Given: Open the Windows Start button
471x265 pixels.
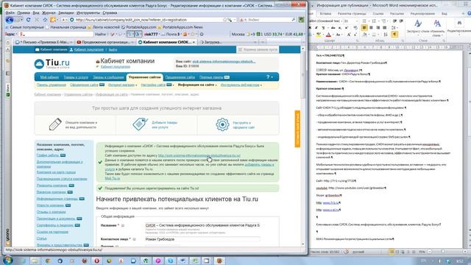Looking at the screenshot, I should (x=7, y=260).
